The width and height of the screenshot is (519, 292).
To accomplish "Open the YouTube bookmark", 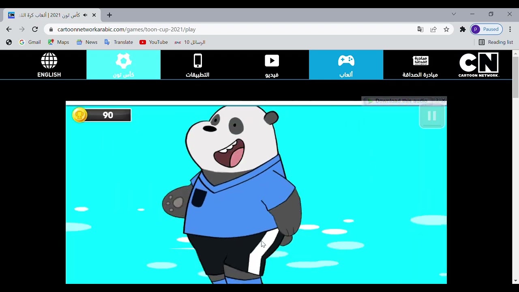I will [154, 42].
